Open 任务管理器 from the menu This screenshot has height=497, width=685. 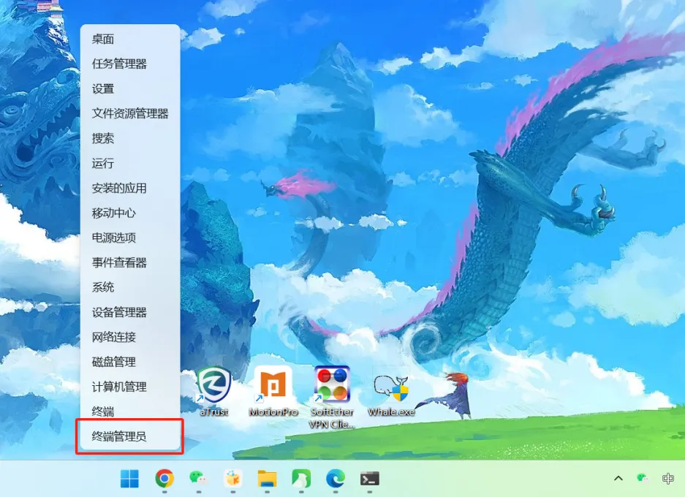pos(130,64)
